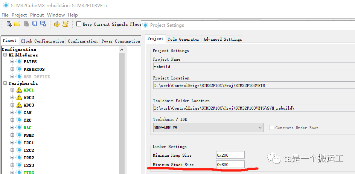
Task: Click the Project Name input field
Action: coord(254,67)
